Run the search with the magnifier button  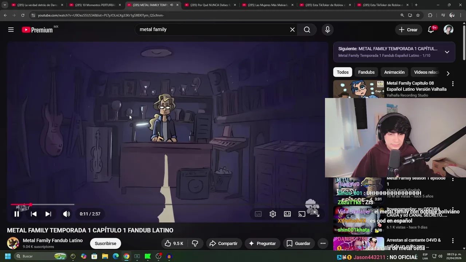click(x=307, y=30)
